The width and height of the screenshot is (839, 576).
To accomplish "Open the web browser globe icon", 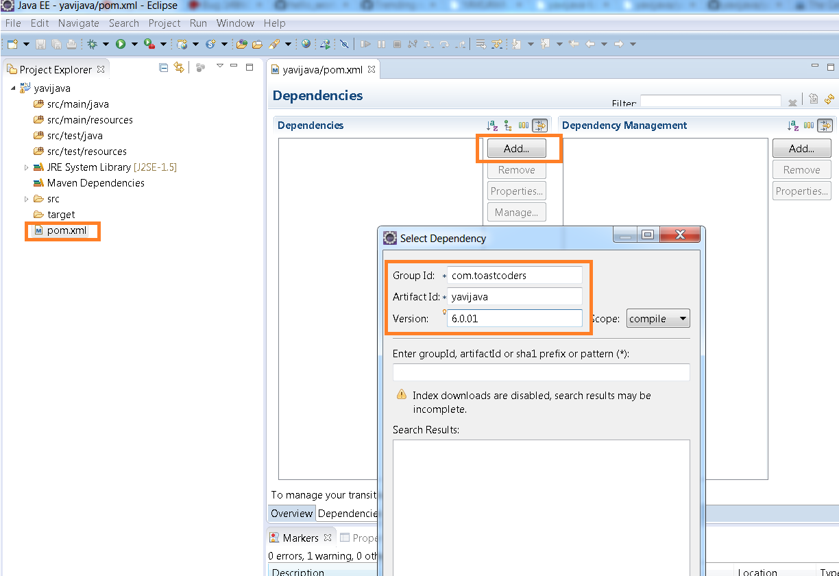I will 306,44.
